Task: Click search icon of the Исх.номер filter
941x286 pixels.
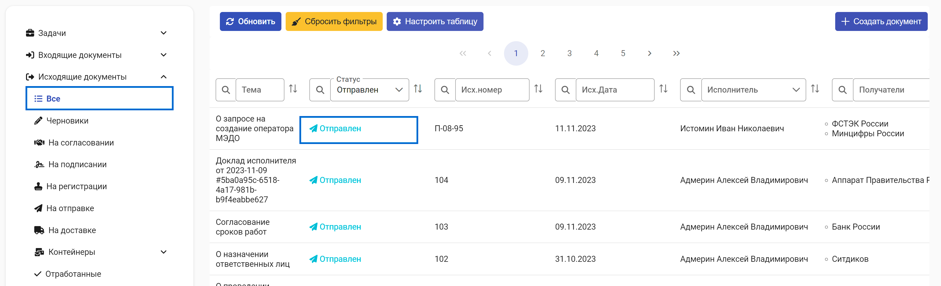Action: click(x=445, y=90)
